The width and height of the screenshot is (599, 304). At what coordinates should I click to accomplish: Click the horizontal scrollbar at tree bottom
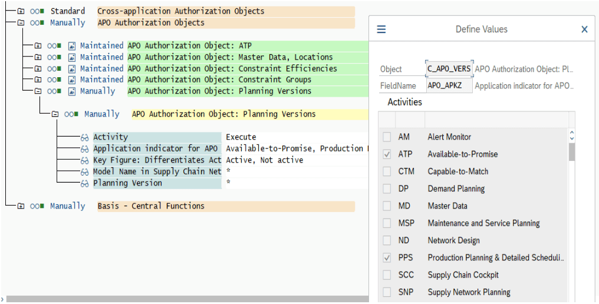(187, 299)
